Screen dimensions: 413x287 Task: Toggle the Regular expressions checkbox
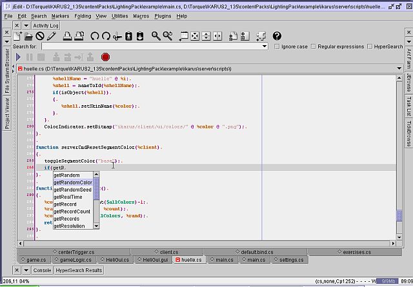pos(314,46)
